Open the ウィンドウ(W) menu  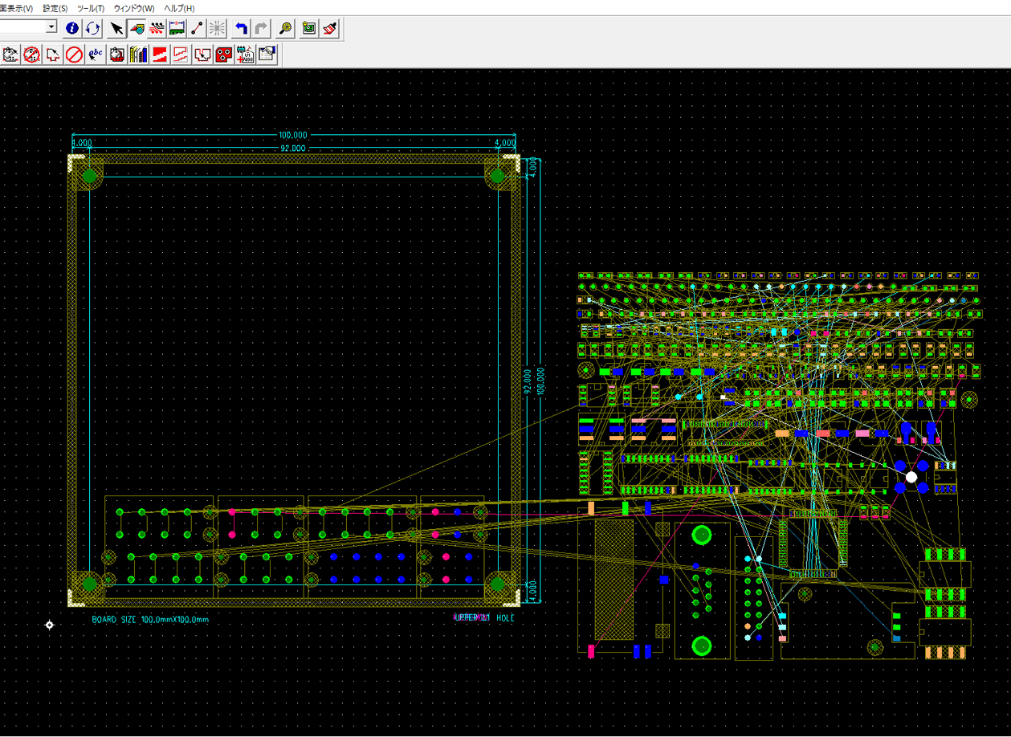click(x=133, y=8)
